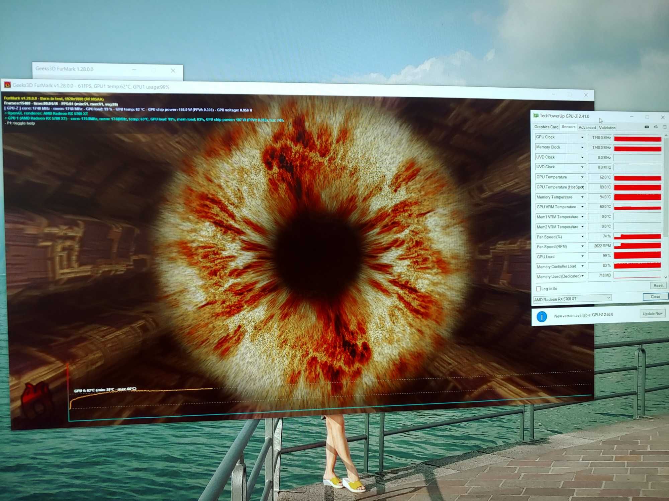Image resolution: width=669 pixels, height=501 pixels.
Task: Open the Memory Clock sensor dropdown
Action: point(582,148)
